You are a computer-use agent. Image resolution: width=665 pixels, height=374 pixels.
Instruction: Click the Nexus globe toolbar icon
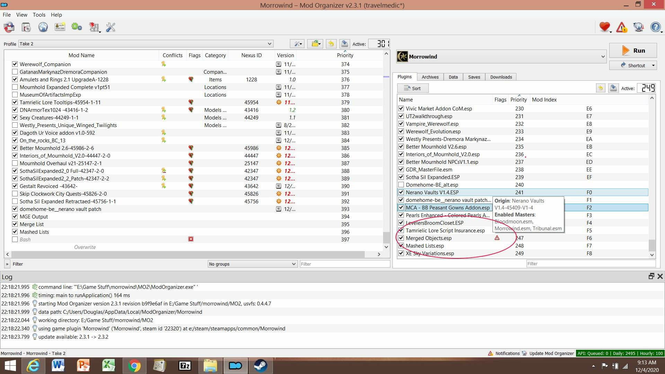pos(43,27)
